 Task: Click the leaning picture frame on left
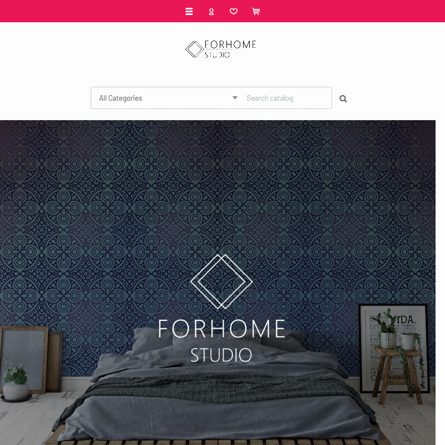(24, 359)
